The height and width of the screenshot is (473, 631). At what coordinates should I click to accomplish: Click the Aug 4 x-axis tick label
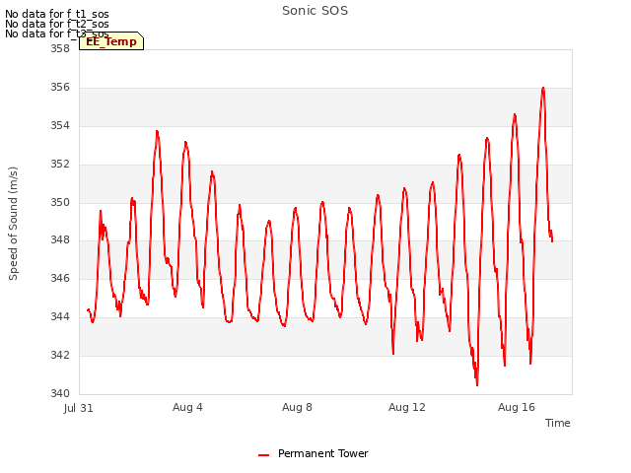tap(187, 407)
